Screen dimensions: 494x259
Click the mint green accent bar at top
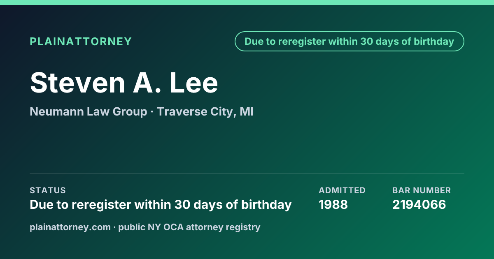point(247,2)
